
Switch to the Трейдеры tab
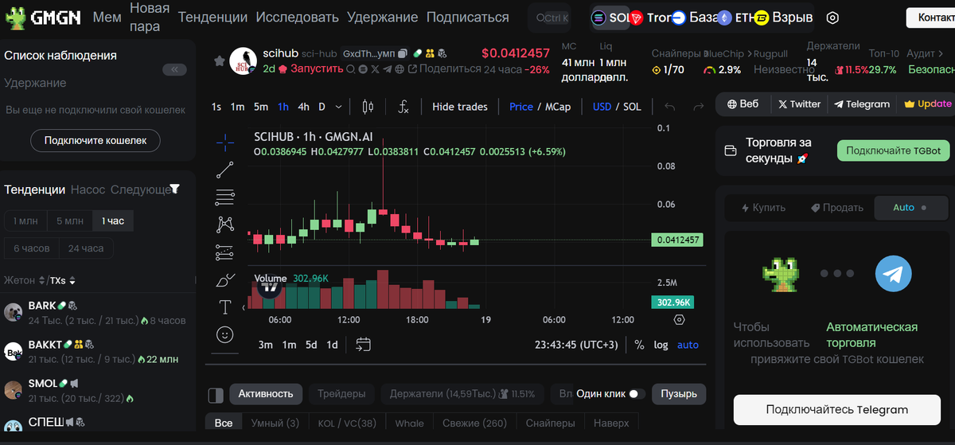click(x=341, y=393)
